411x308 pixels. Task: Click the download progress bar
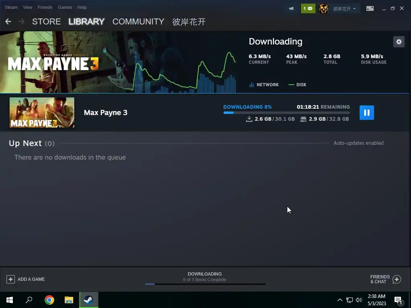tap(286, 113)
